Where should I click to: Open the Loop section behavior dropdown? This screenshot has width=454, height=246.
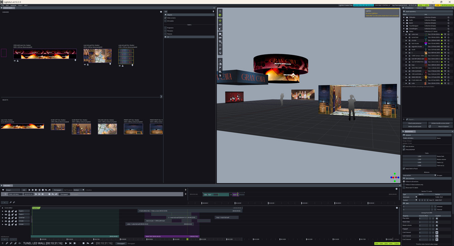click(419, 175)
